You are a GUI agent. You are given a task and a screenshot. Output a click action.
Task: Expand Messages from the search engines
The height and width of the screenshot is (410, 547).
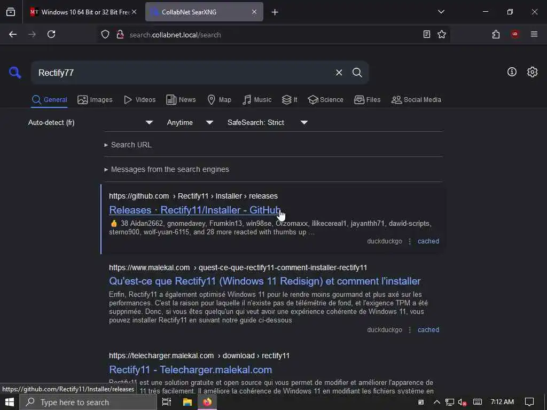(167, 169)
